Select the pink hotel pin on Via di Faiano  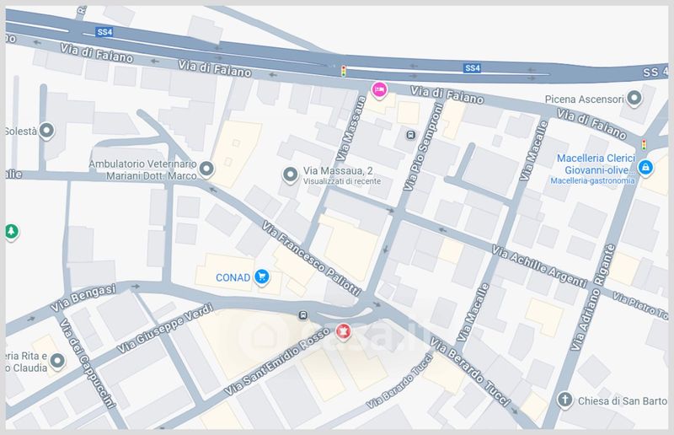pyautogui.click(x=379, y=89)
